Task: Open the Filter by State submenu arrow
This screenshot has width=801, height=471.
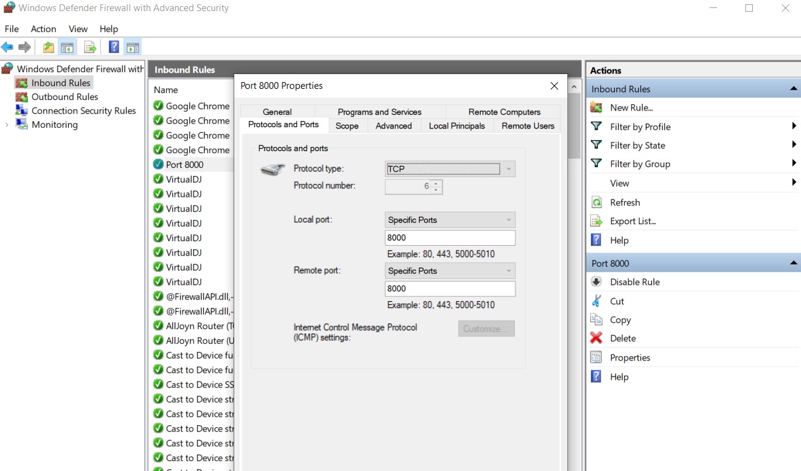Action: pyautogui.click(x=794, y=145)
